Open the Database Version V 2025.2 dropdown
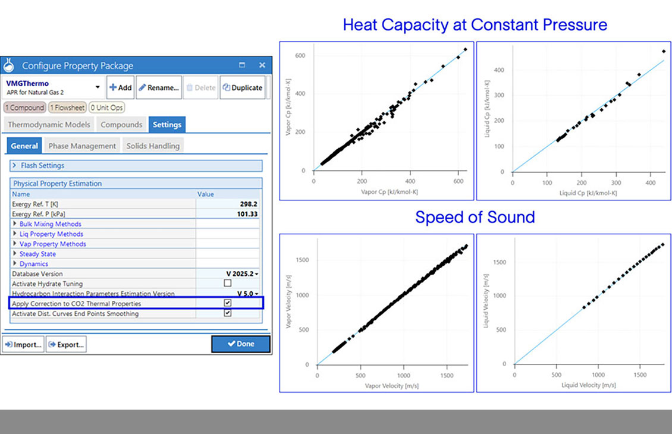This screenshot has width=672, height=434. click(x=256, y=273)
